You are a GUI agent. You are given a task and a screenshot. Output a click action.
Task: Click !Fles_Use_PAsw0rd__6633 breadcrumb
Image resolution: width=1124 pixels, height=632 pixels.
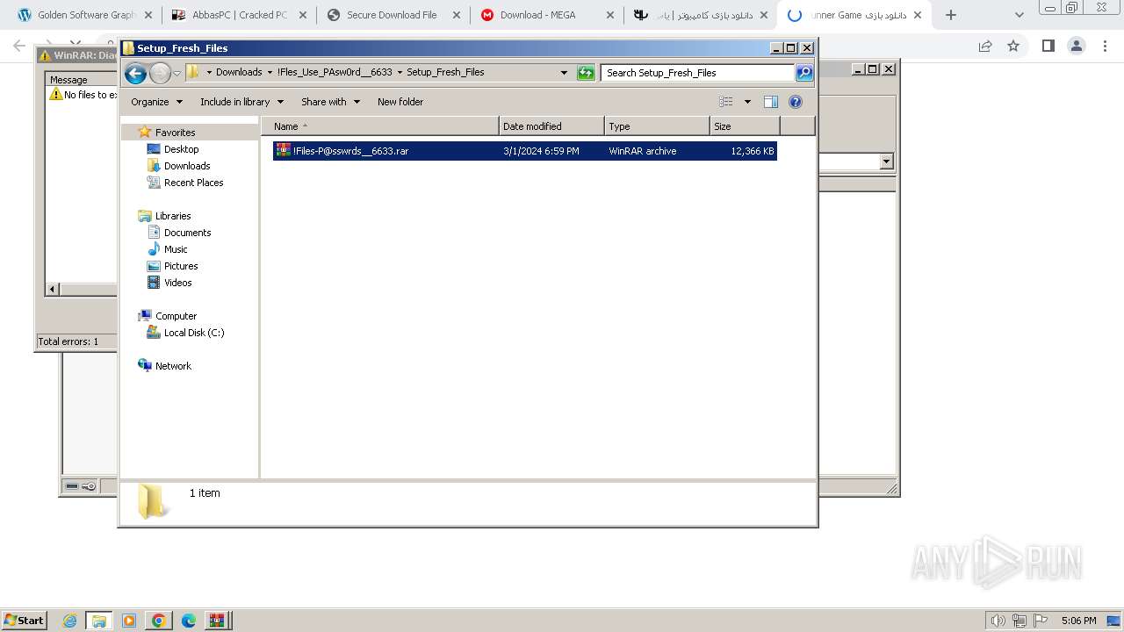[x=335, y=72]
